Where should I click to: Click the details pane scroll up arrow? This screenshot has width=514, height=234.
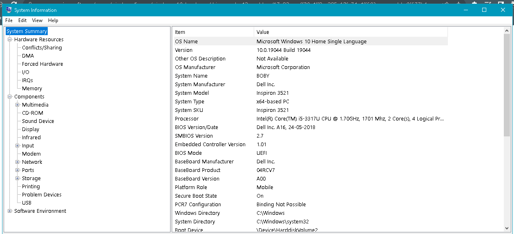click(507, 31)
